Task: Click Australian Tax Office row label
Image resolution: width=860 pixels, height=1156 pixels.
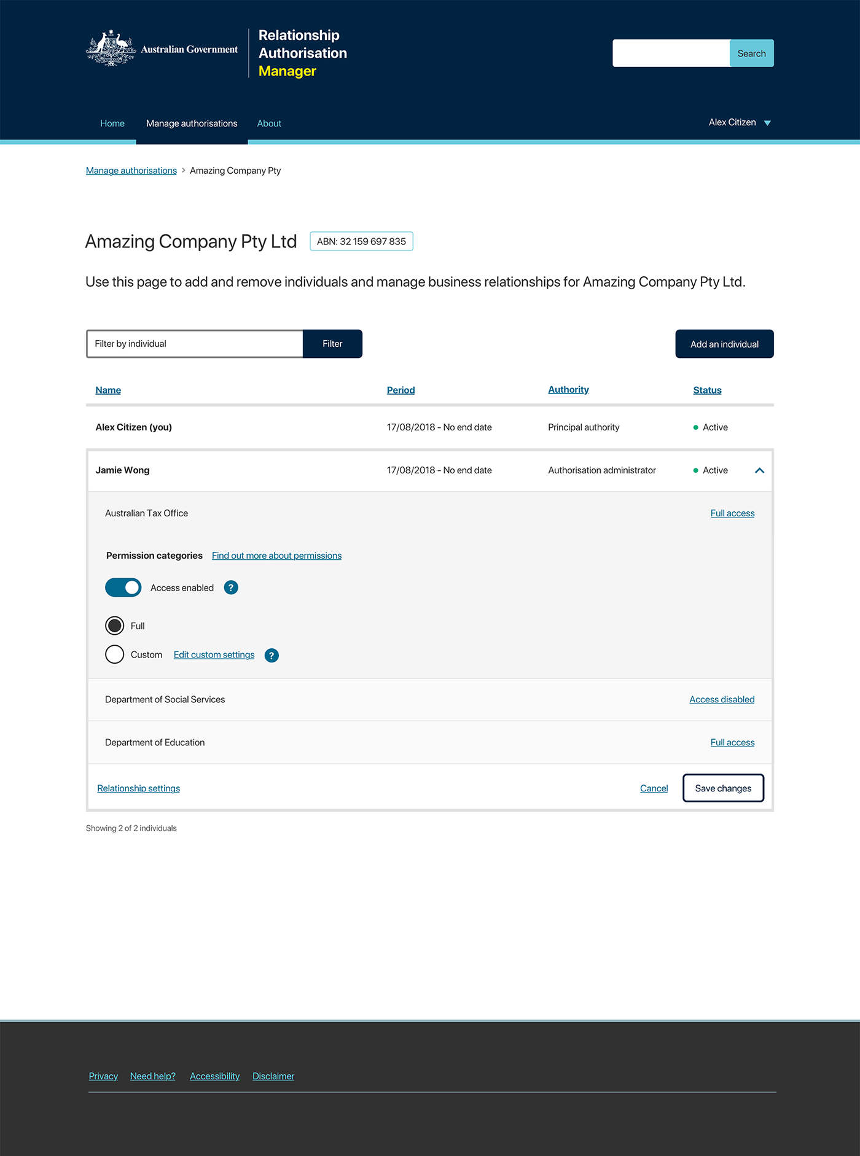Action: tap(146, 513)
